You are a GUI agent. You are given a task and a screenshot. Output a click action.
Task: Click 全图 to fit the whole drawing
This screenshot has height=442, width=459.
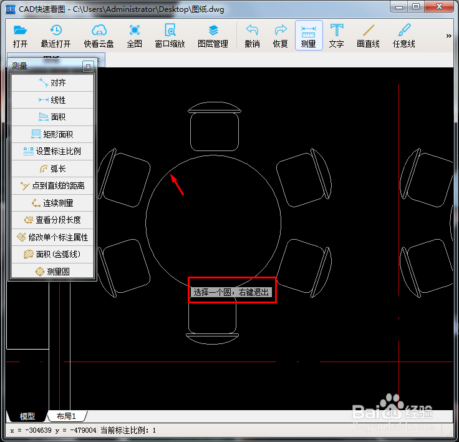pos(134,36)
